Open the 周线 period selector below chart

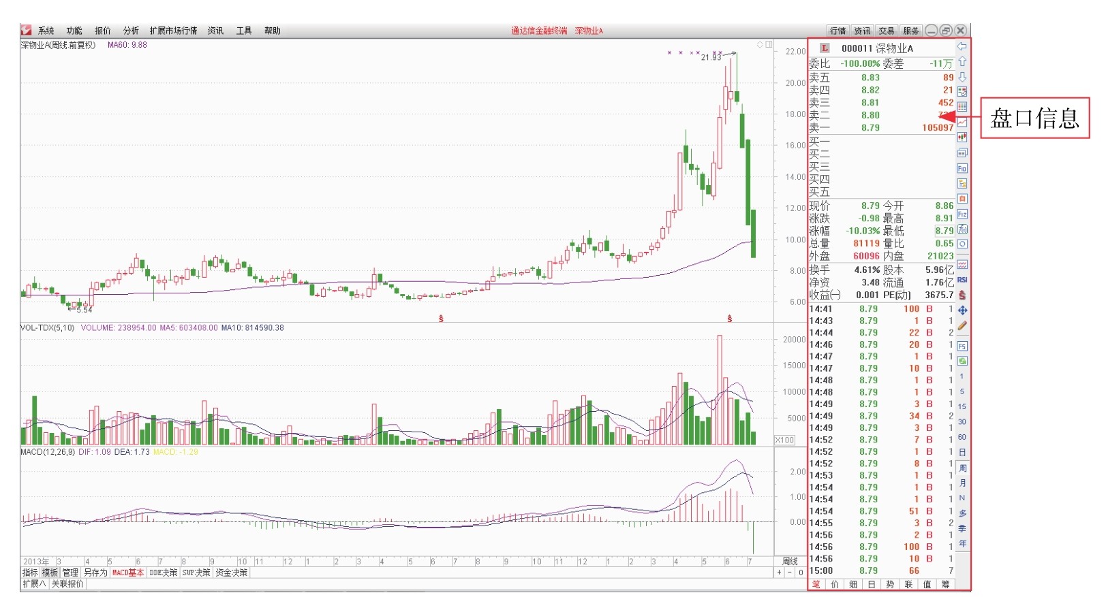790,562
